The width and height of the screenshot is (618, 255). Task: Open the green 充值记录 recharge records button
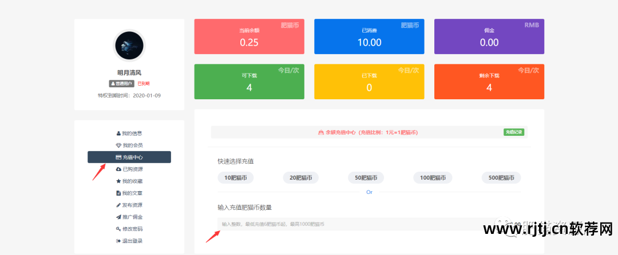click(513, 132)
